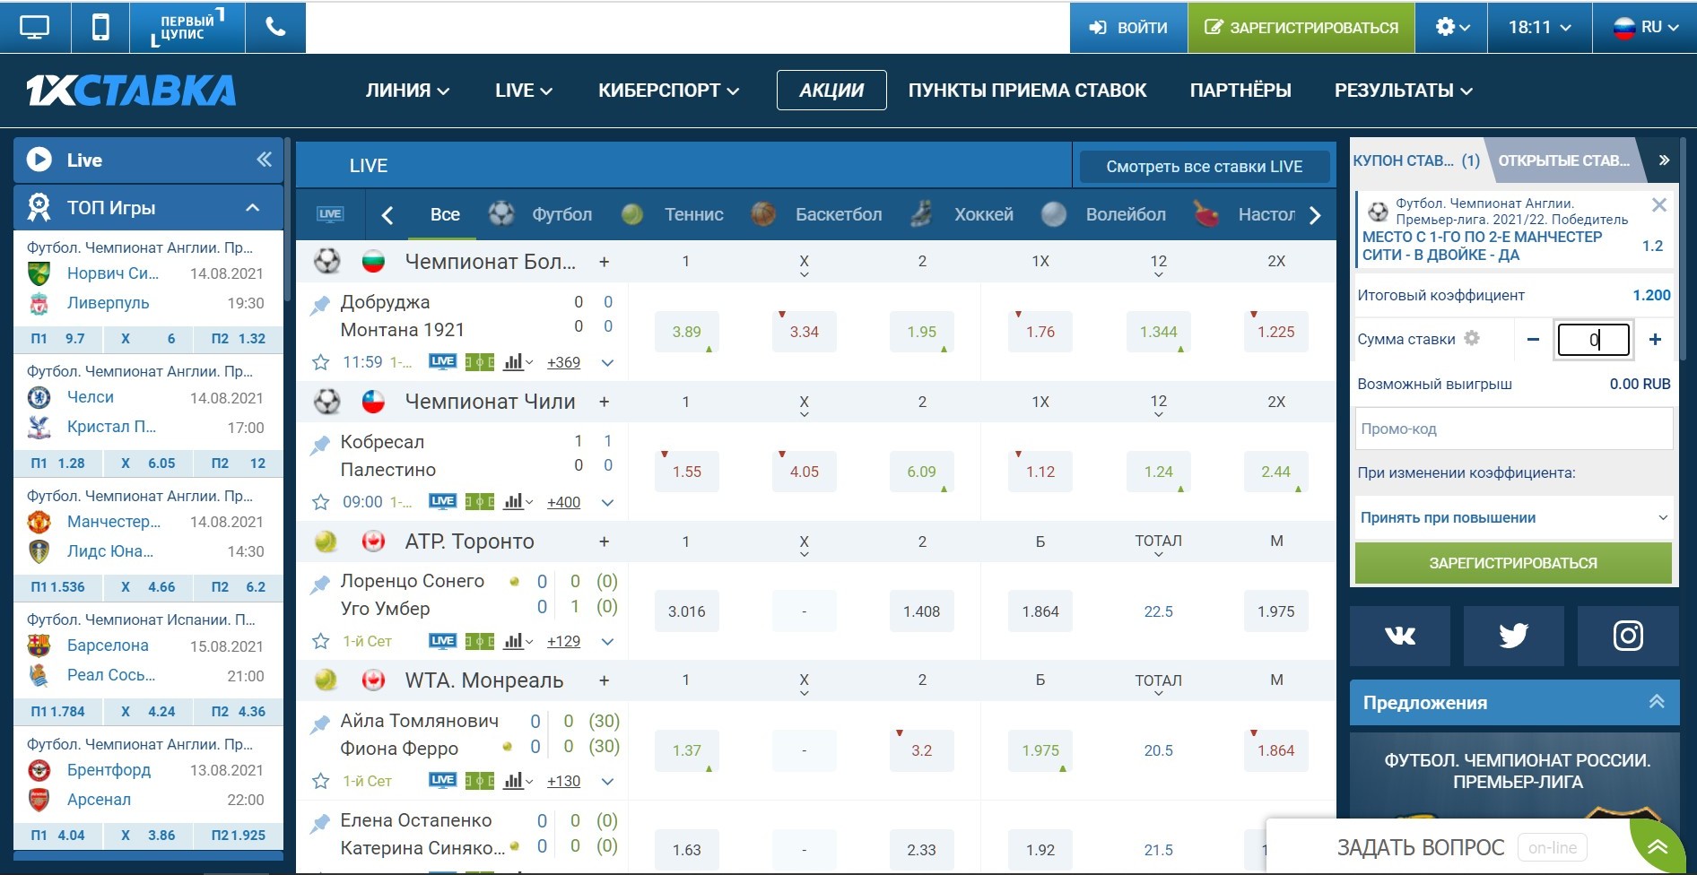Open the ПАРТНЁРЫ page
Screen dimensions: 1697x875
point(1240,91)
